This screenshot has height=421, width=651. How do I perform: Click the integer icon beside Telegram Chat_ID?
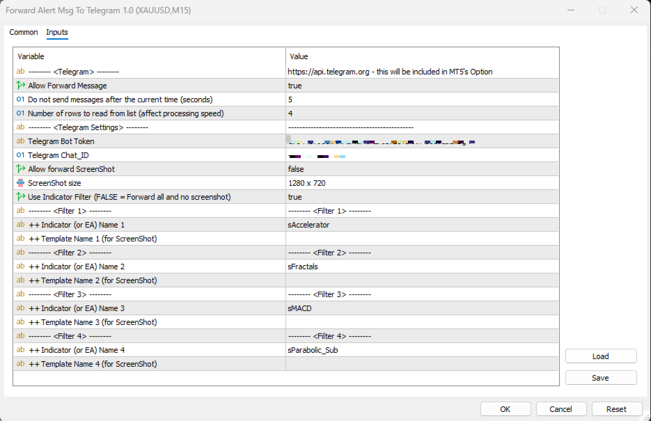20,155
